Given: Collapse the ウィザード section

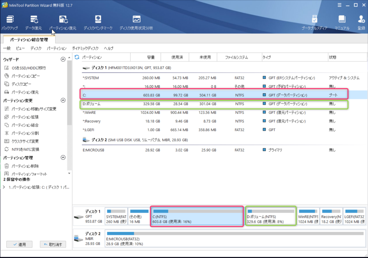Looking at the screenshot, I should [63, 59].
